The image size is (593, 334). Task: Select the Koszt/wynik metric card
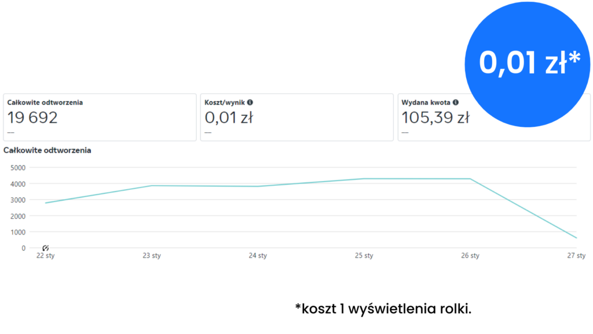[x=296, y=117]
